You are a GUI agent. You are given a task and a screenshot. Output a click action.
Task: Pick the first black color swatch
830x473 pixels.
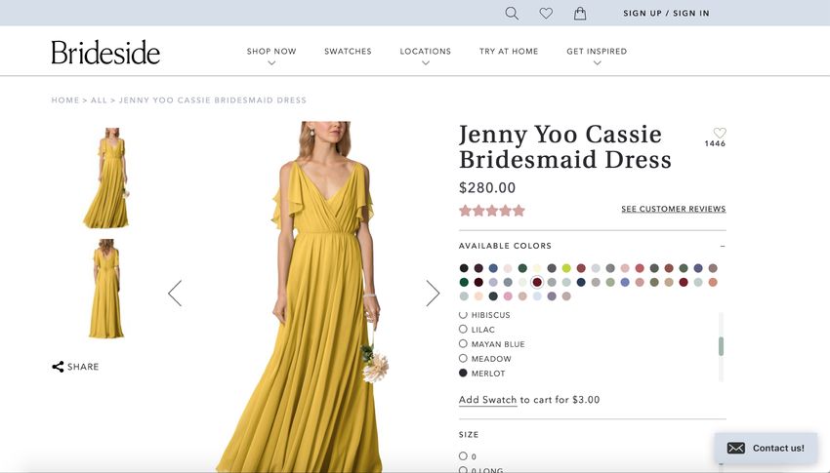pos(464,268)
